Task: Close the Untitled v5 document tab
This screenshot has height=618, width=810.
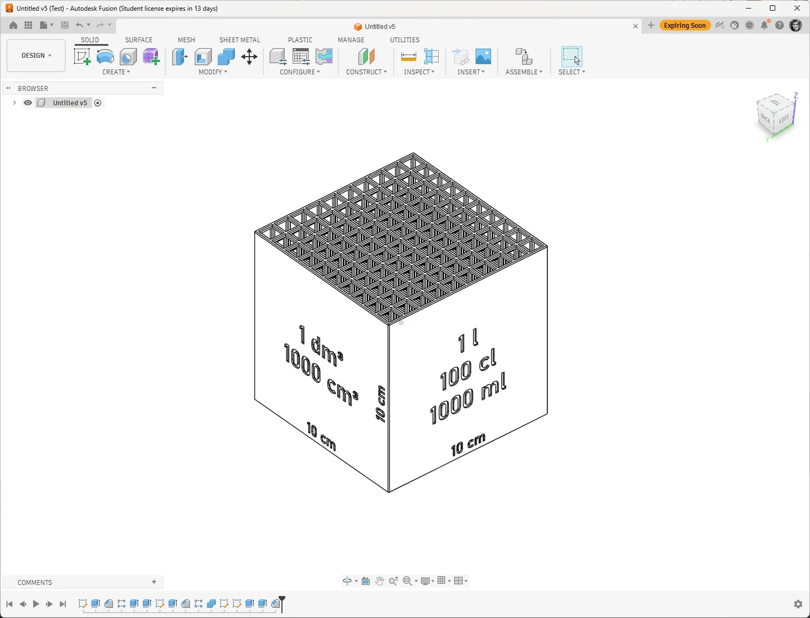Action: pos(636,26)
